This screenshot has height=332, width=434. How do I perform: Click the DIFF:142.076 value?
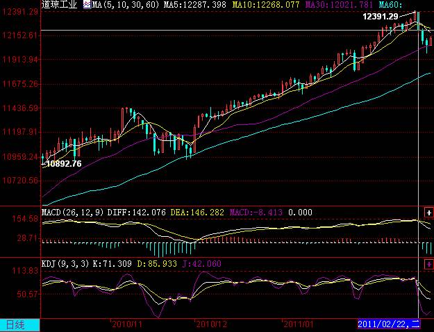tap(137, 213)
